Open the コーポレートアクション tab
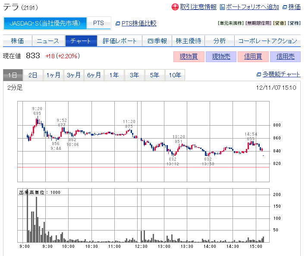The width and height of the screenshot is (305, 256). (x=267, y=41)
